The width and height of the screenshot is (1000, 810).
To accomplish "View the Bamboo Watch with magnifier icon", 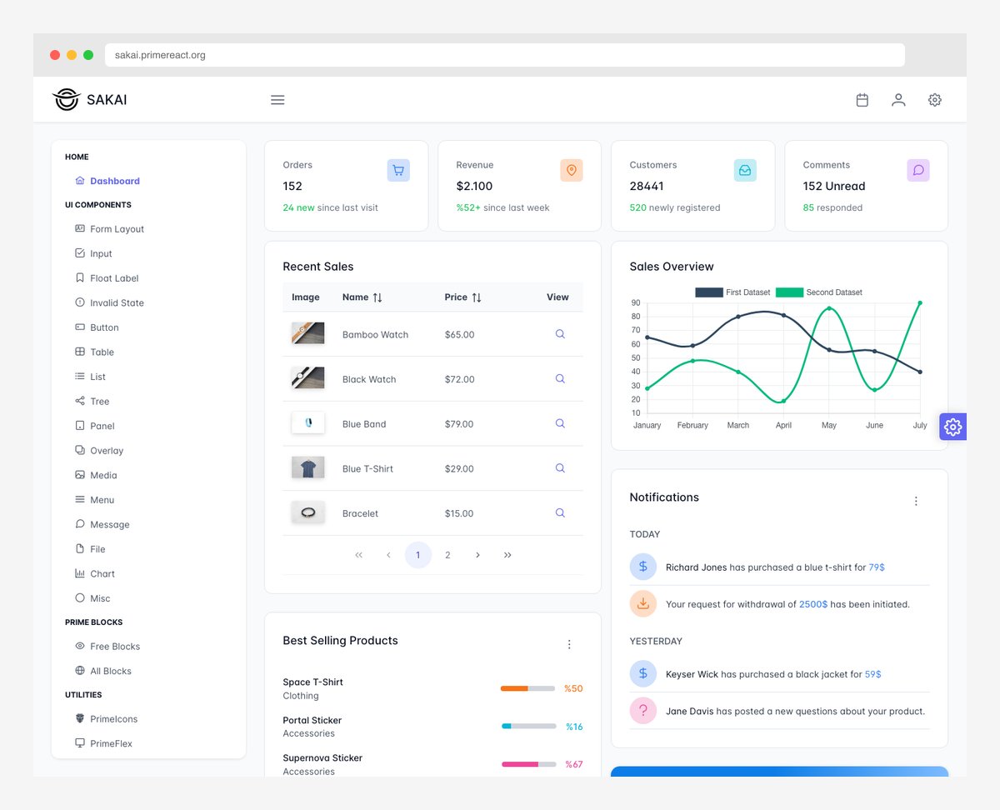I will [559, 334].
